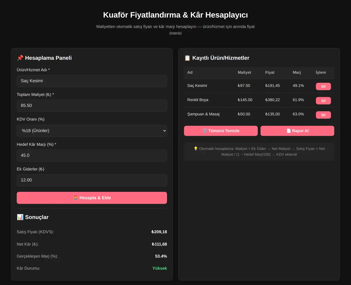Click the 49.1% margin value
Screen dimensions: 351x285
(x=298, y=86)
